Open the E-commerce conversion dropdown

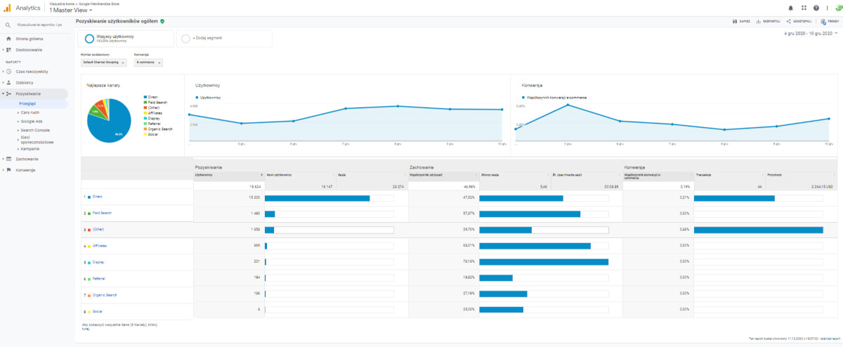148,63
